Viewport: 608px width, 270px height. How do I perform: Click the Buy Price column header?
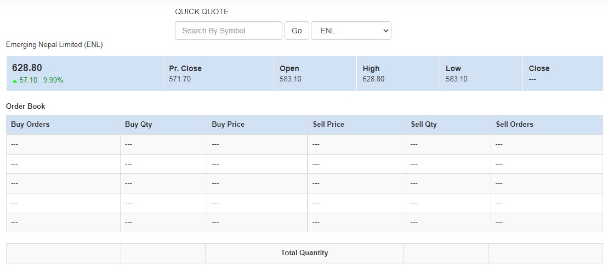pyautogui.click(x=228, y=125)
